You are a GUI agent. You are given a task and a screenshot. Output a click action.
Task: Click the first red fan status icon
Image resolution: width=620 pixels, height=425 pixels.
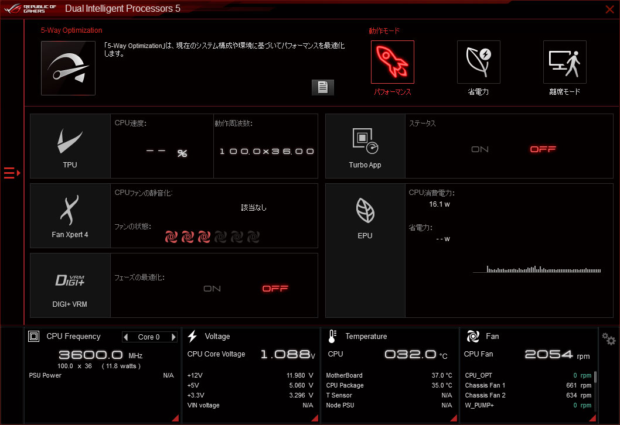pos(171,237)
